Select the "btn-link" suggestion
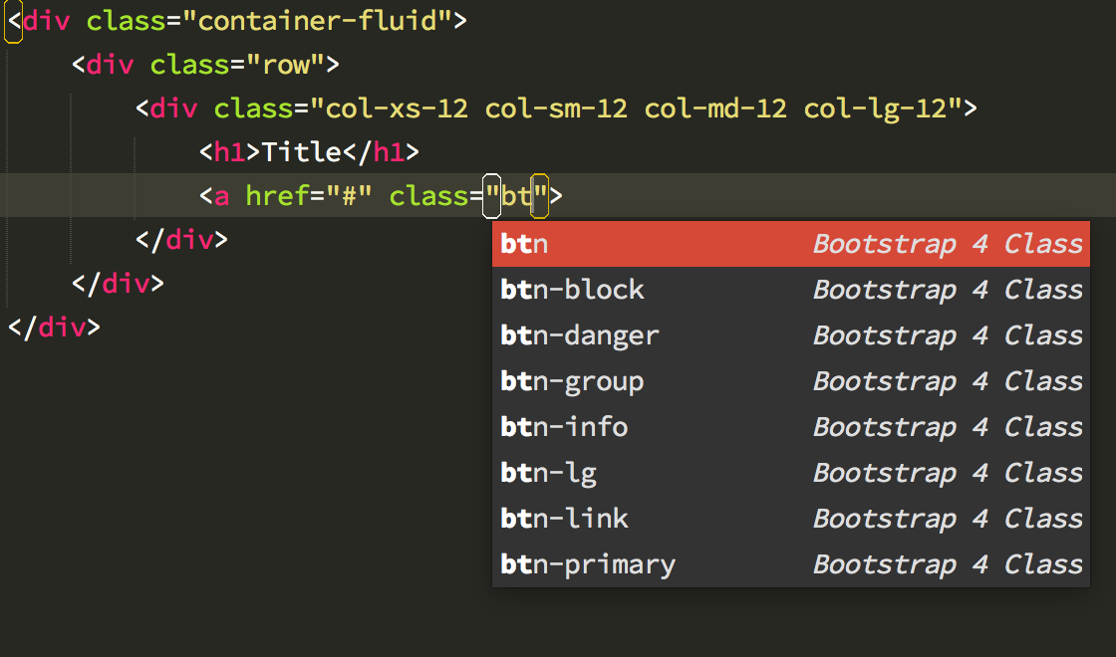 coord(791,519)
